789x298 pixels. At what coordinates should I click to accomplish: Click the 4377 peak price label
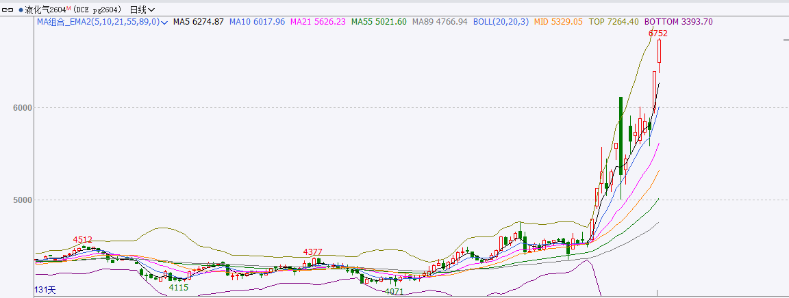313,252
